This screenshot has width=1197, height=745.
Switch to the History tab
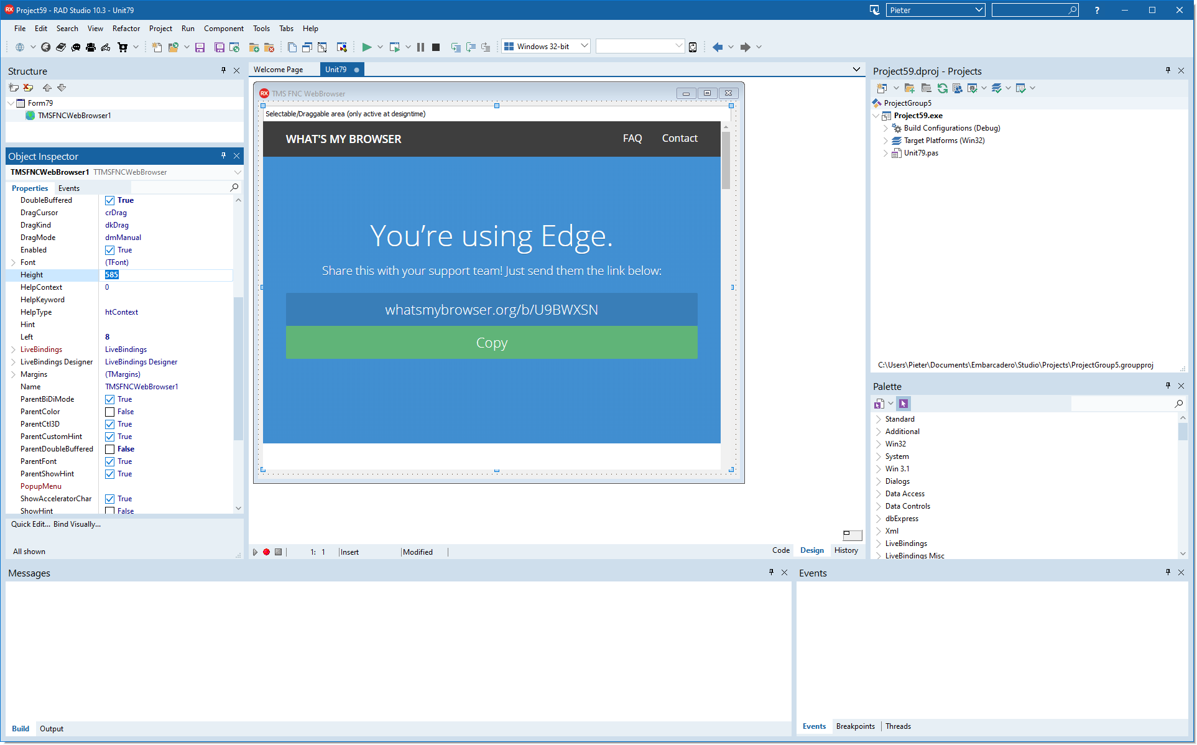846,550
